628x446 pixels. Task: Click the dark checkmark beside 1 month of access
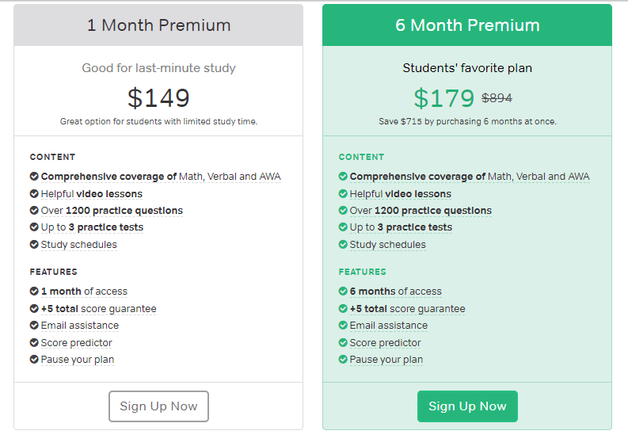pos(34,292)
